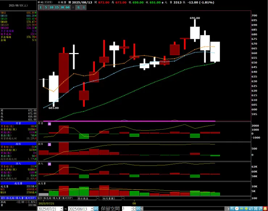Screen dimensions: 268x211
Task: Click the diagonal resize arrows icon
Action: click(251, 208)
